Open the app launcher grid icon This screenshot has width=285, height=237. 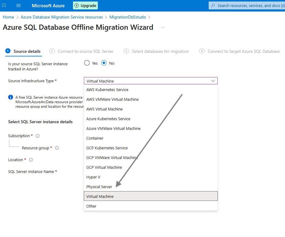click(4, 5)
